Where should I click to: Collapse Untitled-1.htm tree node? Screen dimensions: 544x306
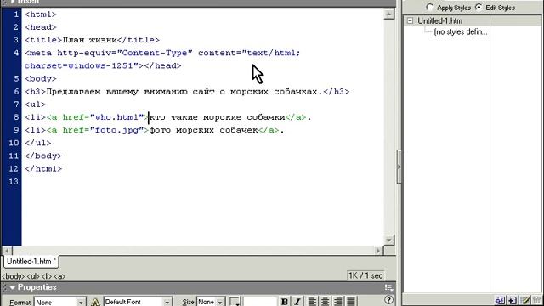[x=410, y=20]
